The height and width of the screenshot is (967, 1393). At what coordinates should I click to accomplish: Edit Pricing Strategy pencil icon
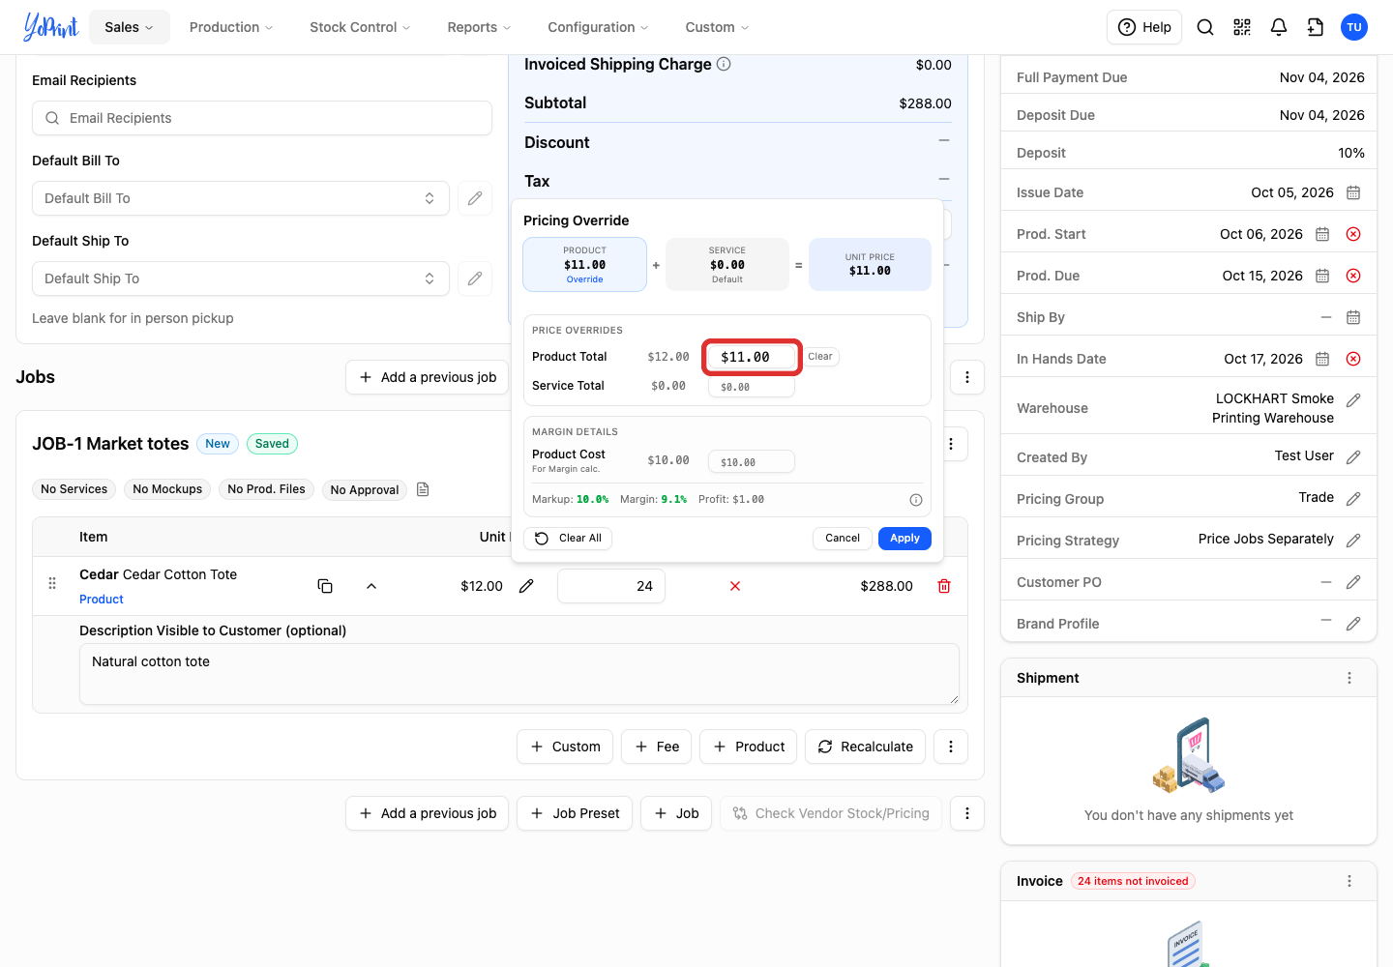click(1353, 541)
